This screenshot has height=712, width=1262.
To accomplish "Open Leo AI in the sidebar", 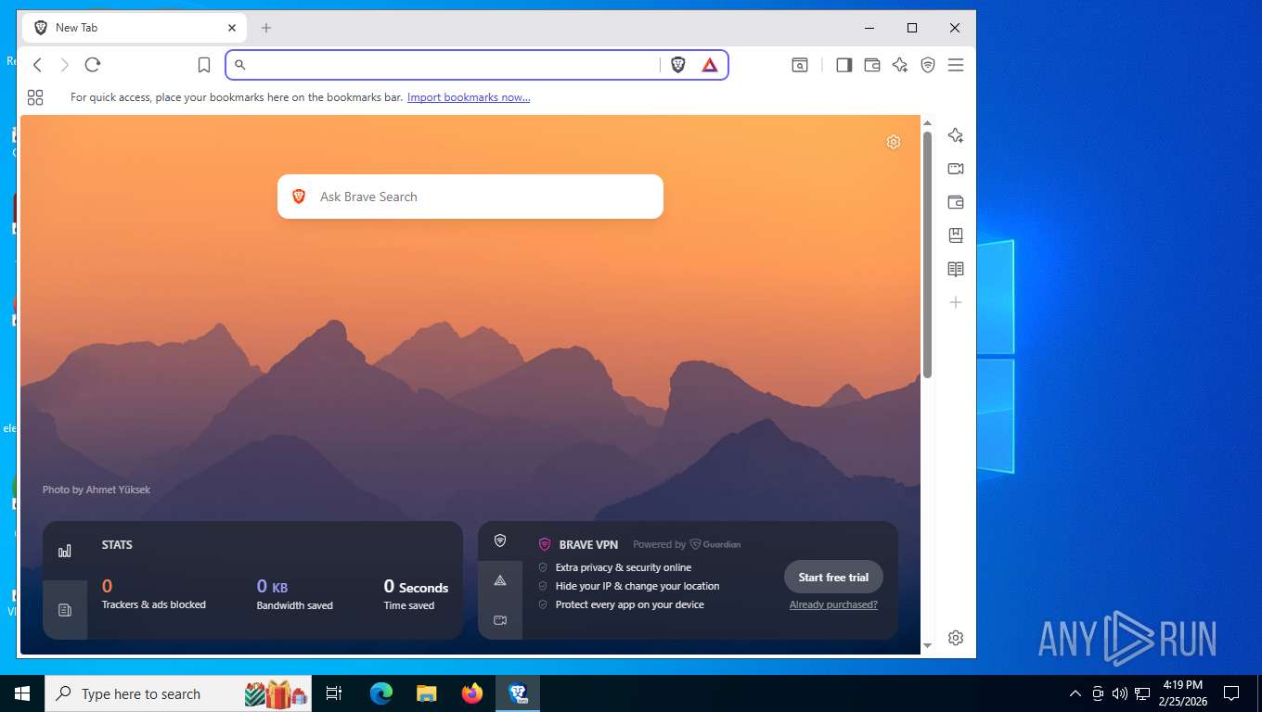I will [956, 135].
